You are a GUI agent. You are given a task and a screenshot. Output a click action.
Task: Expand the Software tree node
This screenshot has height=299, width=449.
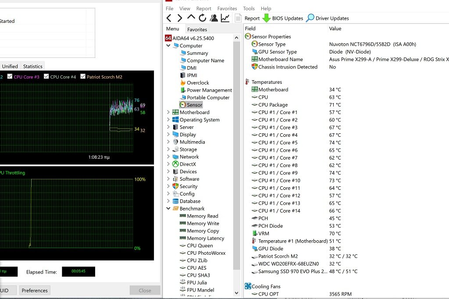click(x=168, y=179)
